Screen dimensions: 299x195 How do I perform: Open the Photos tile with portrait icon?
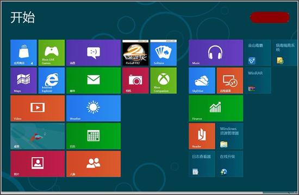tap(38, 164)
